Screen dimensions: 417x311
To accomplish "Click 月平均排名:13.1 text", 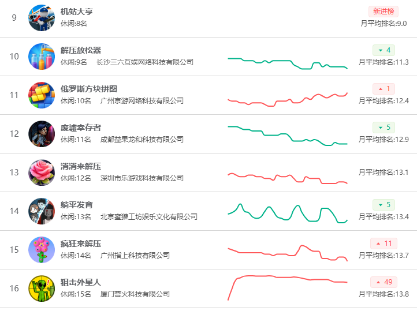I will 384,173.
